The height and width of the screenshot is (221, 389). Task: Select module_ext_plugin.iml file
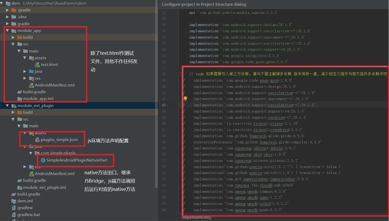42,187
